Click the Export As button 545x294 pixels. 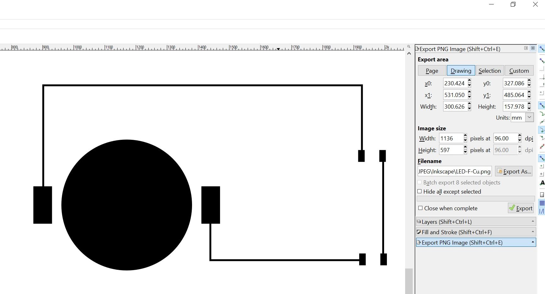(514, 171)
